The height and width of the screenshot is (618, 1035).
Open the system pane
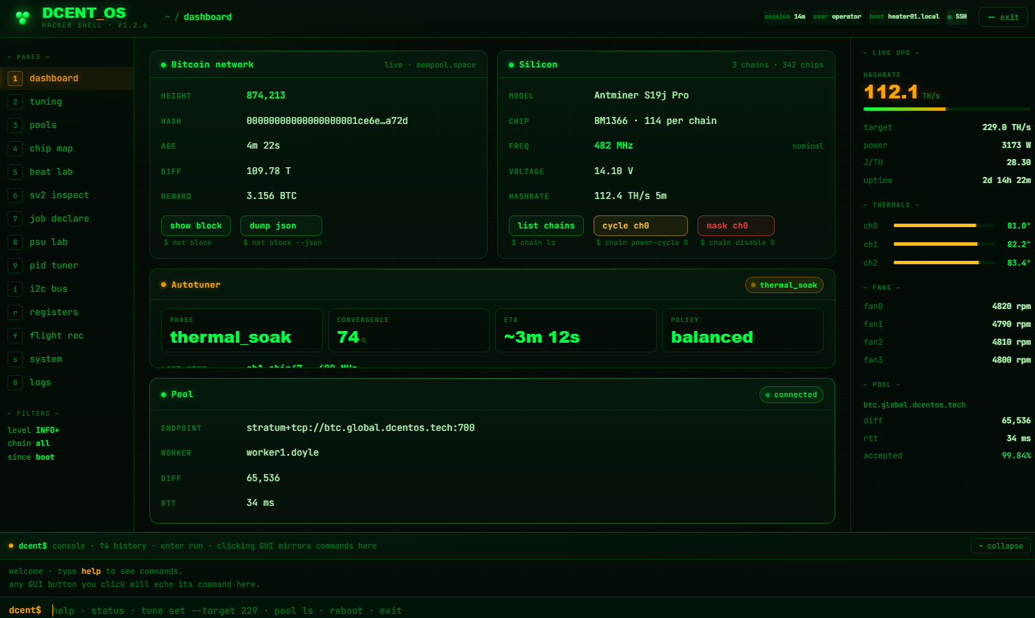tap(67, 359)
